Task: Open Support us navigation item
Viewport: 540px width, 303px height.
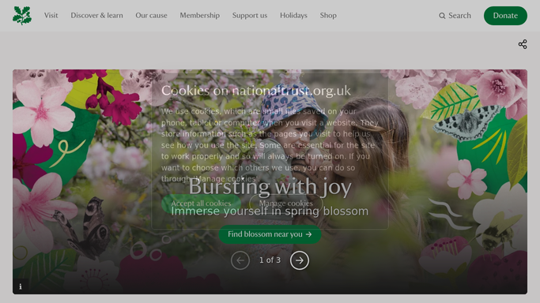Action: tap(250, 16)
